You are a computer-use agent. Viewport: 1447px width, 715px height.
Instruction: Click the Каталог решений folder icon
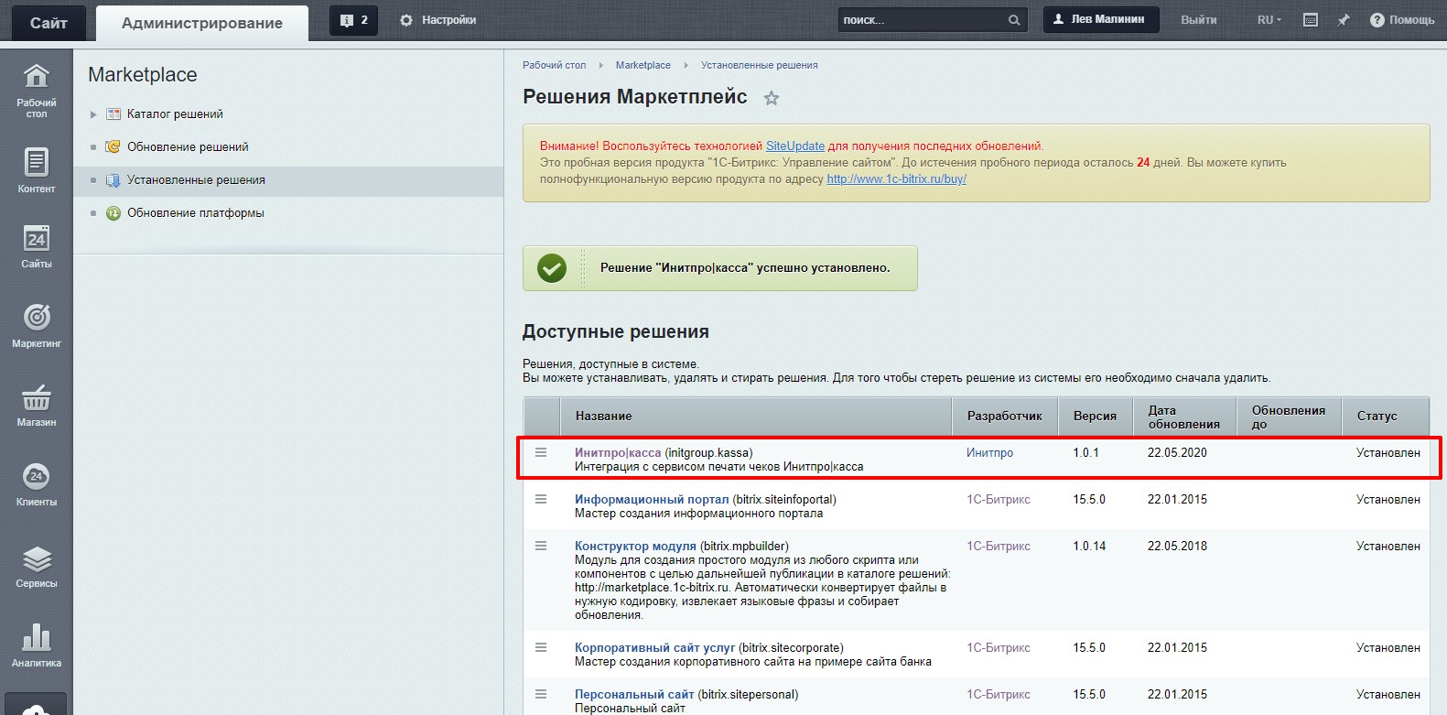(x=113, y=114)
